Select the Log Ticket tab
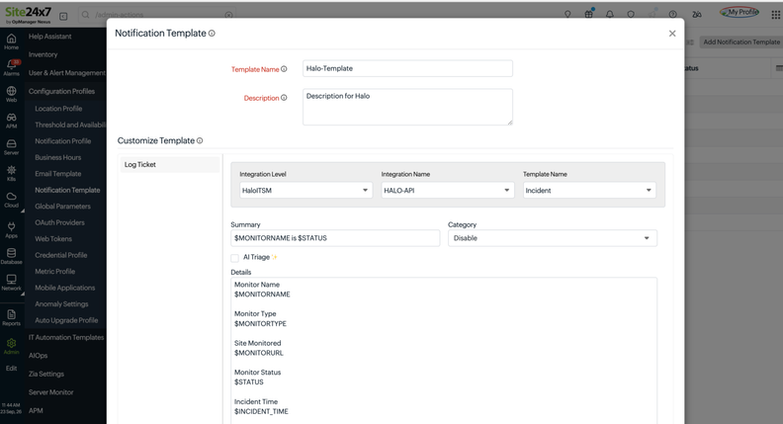The image size is (783, 424). [x=170, y=164]
